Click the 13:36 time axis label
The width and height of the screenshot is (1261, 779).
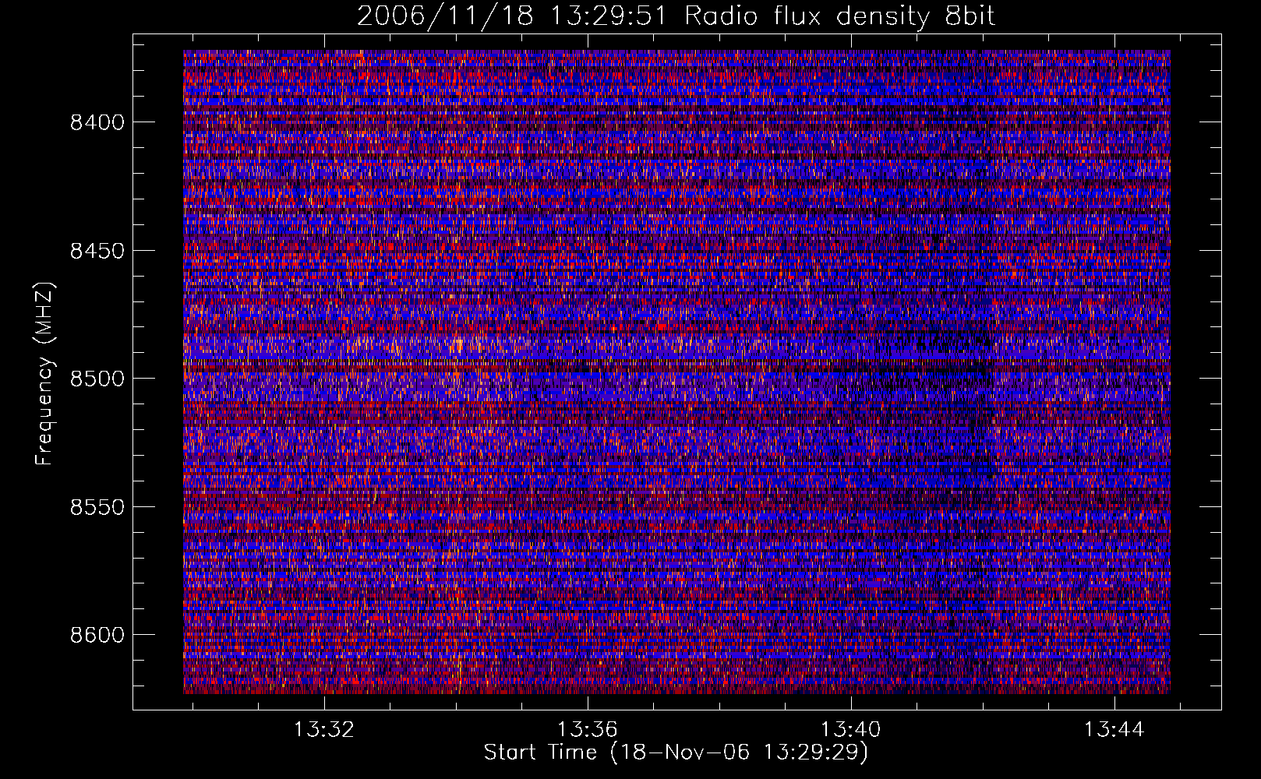pyautogui.click(x=587, y=729)
